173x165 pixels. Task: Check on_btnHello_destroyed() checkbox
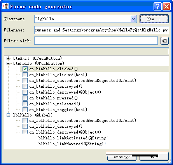coord(25,86)
